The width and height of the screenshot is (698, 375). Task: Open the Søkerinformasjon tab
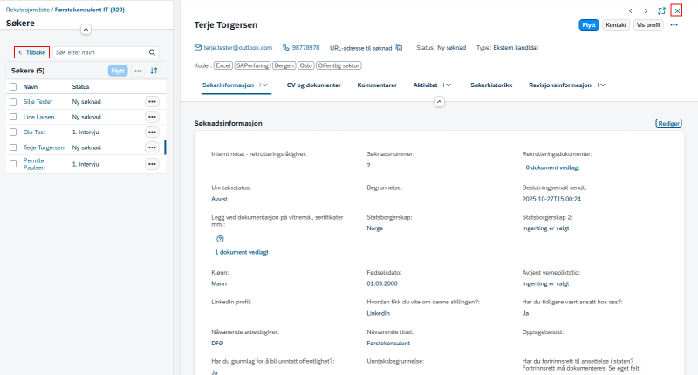pyautogui.click(x=228, y=85)
